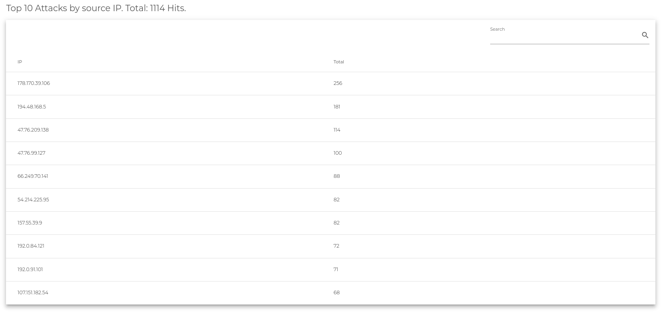Click IP 54.214.225.95 entry

33,200
